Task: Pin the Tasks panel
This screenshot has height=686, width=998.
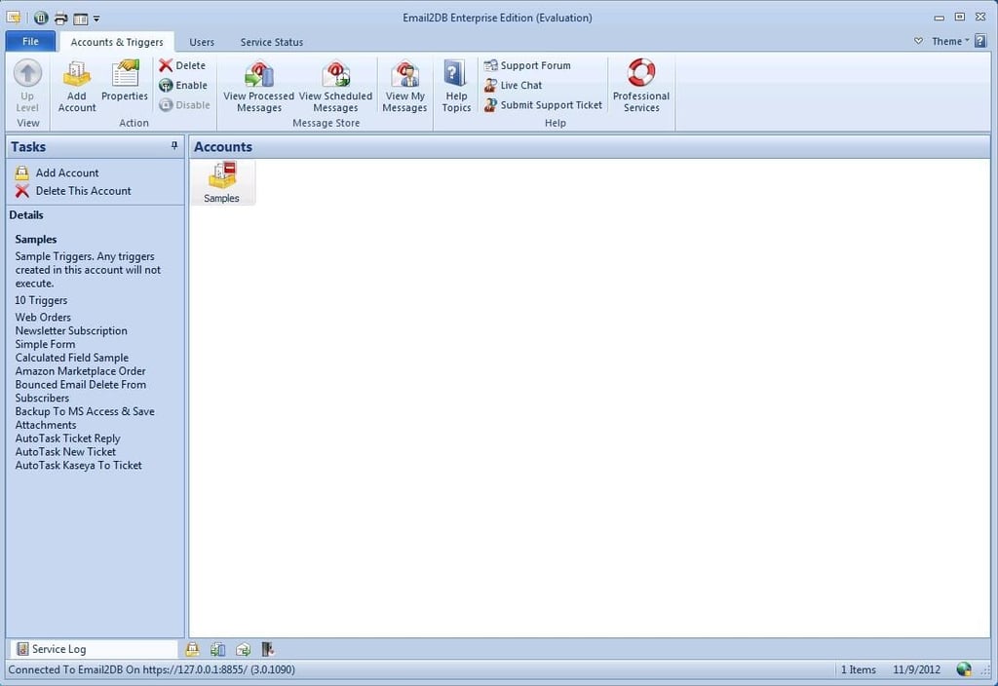Action: pos(174,146)
